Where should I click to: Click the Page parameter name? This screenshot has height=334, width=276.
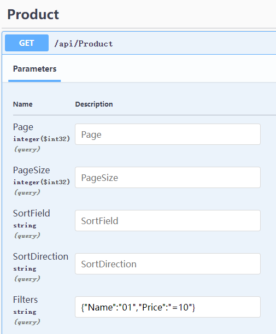coord(23,127)
